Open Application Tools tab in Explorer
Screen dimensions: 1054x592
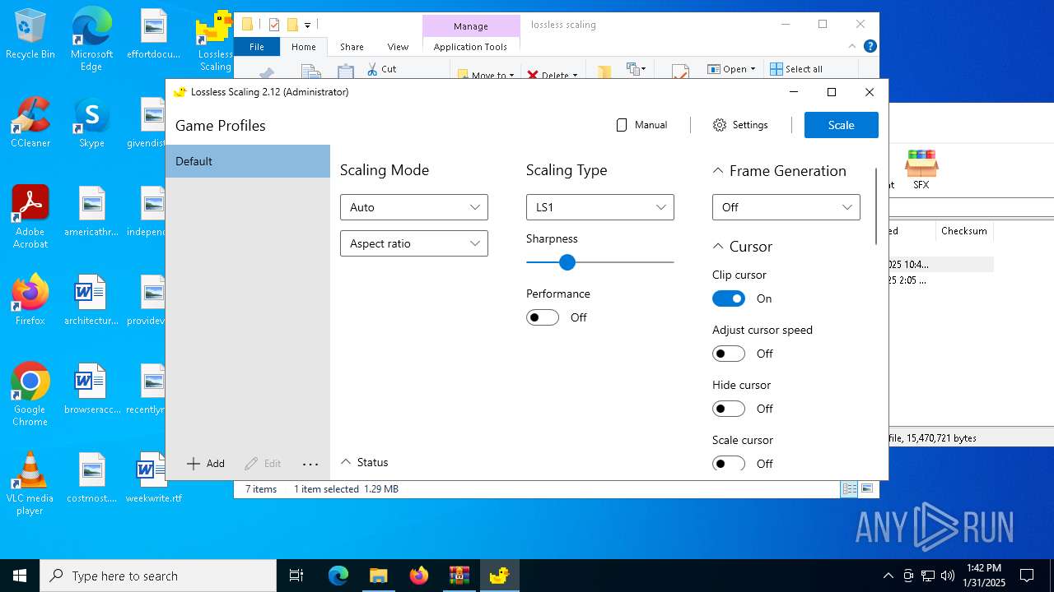(x=470, y=47)
